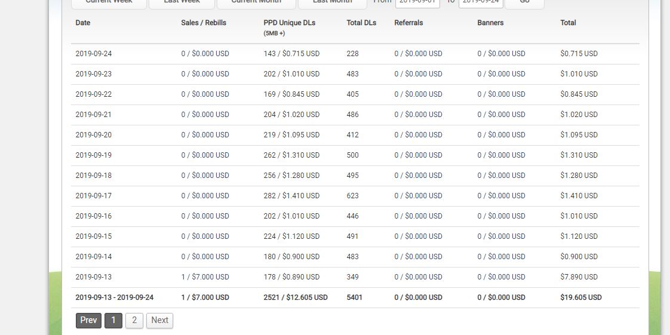
Task: Click the $19.605 USD grand total
Action: click(x=581, y=297)
